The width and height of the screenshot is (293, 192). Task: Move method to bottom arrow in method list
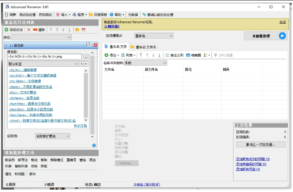pos(70,30)
